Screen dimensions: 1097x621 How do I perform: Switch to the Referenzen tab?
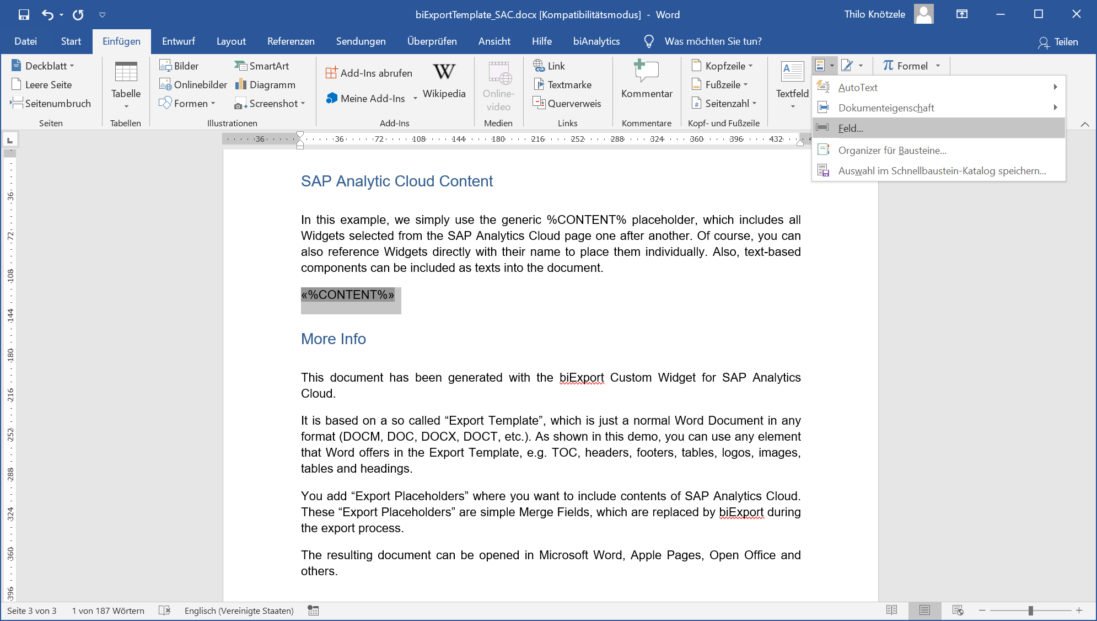click(x=291, y=41)
